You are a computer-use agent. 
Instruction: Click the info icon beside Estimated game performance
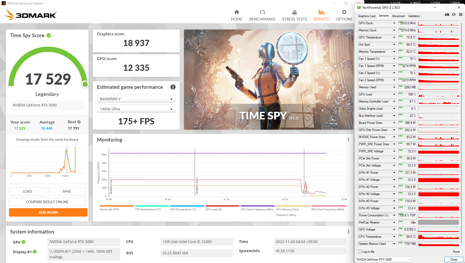(173, 87)
